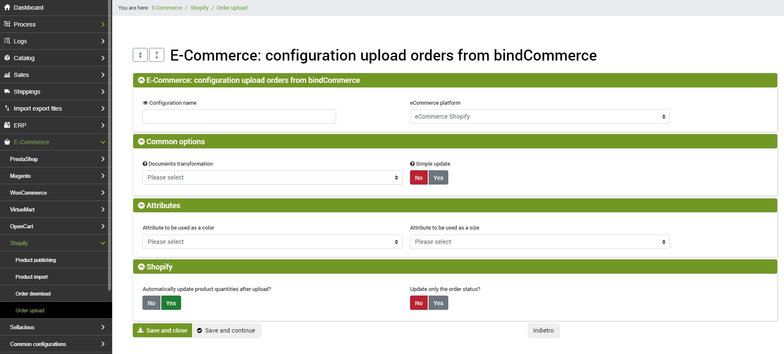This screenshot has height=354, width=784.
Task: Click the Simple update help icon
Action: pyautogui.click(x=412, y=164)
